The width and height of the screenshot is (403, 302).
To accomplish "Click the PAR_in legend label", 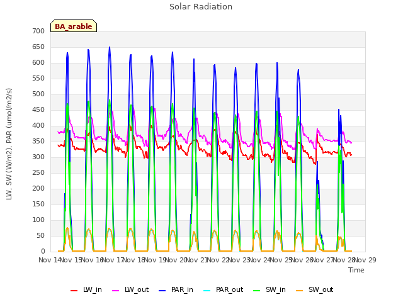I will (x=182, y=289).
